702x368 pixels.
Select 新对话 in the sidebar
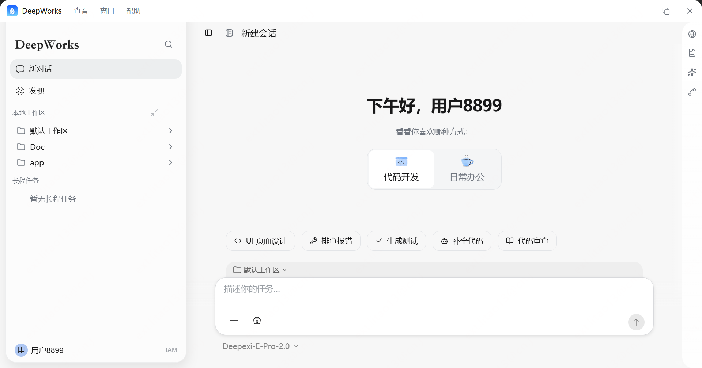96,69
